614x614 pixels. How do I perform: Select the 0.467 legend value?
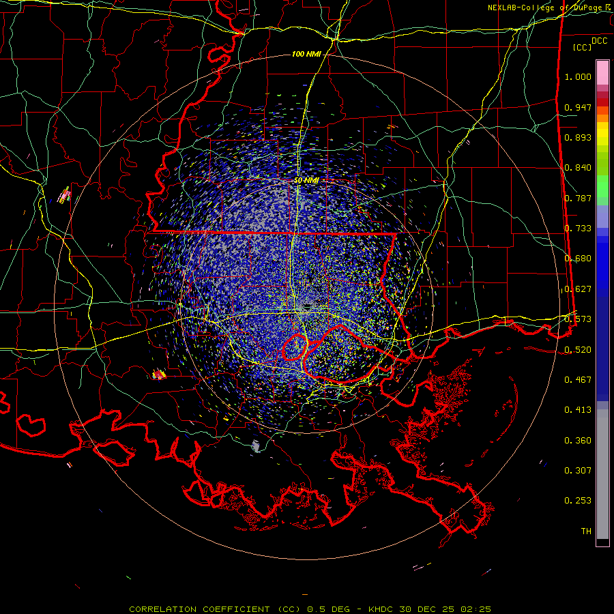tap(578, 380)
